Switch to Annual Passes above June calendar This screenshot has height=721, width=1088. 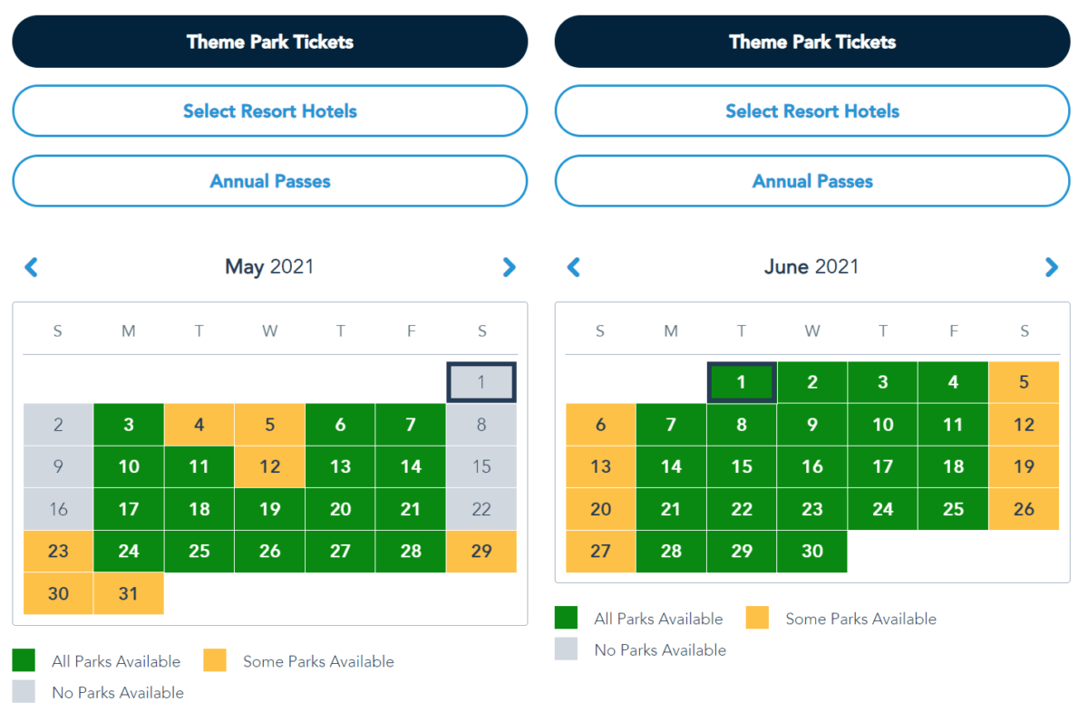(812, 181)
